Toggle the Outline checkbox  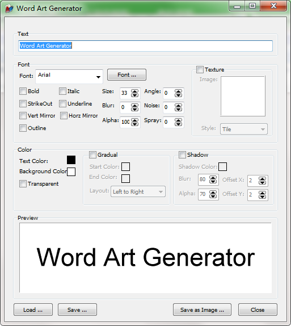23,128
